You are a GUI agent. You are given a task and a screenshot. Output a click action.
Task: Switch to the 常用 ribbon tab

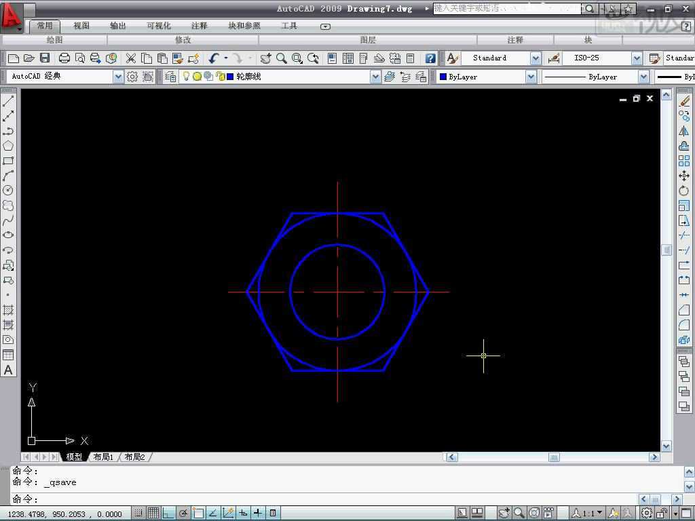(44, 26)
